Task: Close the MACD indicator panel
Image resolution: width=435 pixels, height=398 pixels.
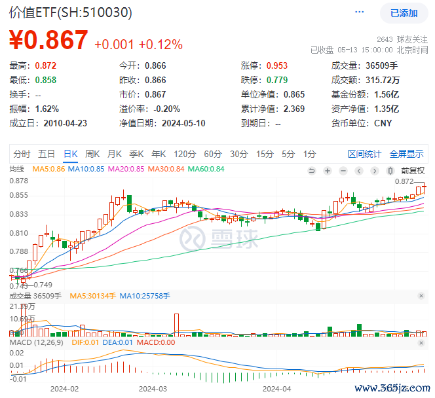Action: point(421,343)
